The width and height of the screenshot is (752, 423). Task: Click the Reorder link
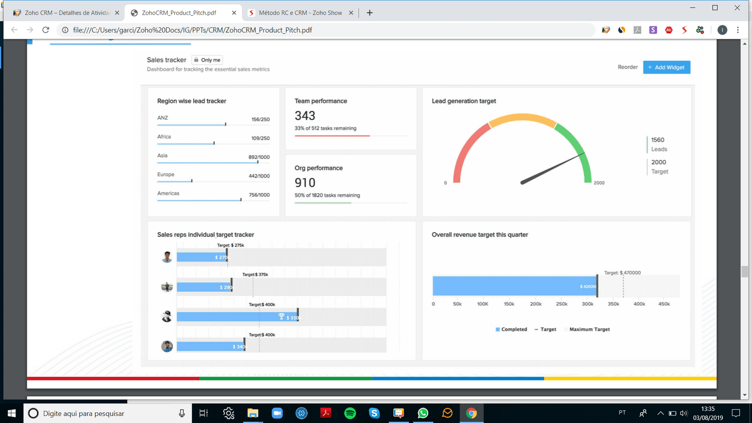[627, 67]
